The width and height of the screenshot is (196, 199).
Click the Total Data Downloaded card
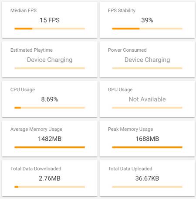50,178
